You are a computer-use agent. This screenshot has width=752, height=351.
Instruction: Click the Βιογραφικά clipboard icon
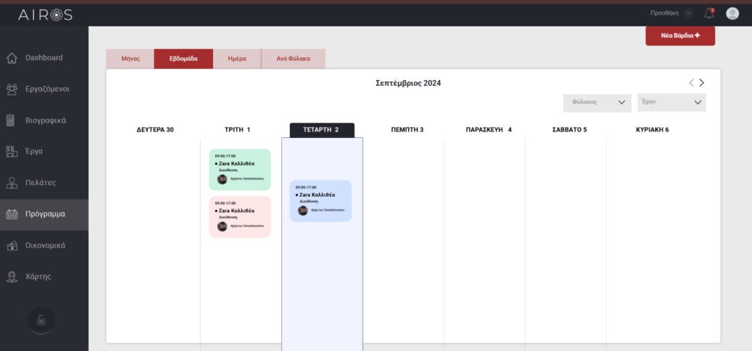[12, 120]
